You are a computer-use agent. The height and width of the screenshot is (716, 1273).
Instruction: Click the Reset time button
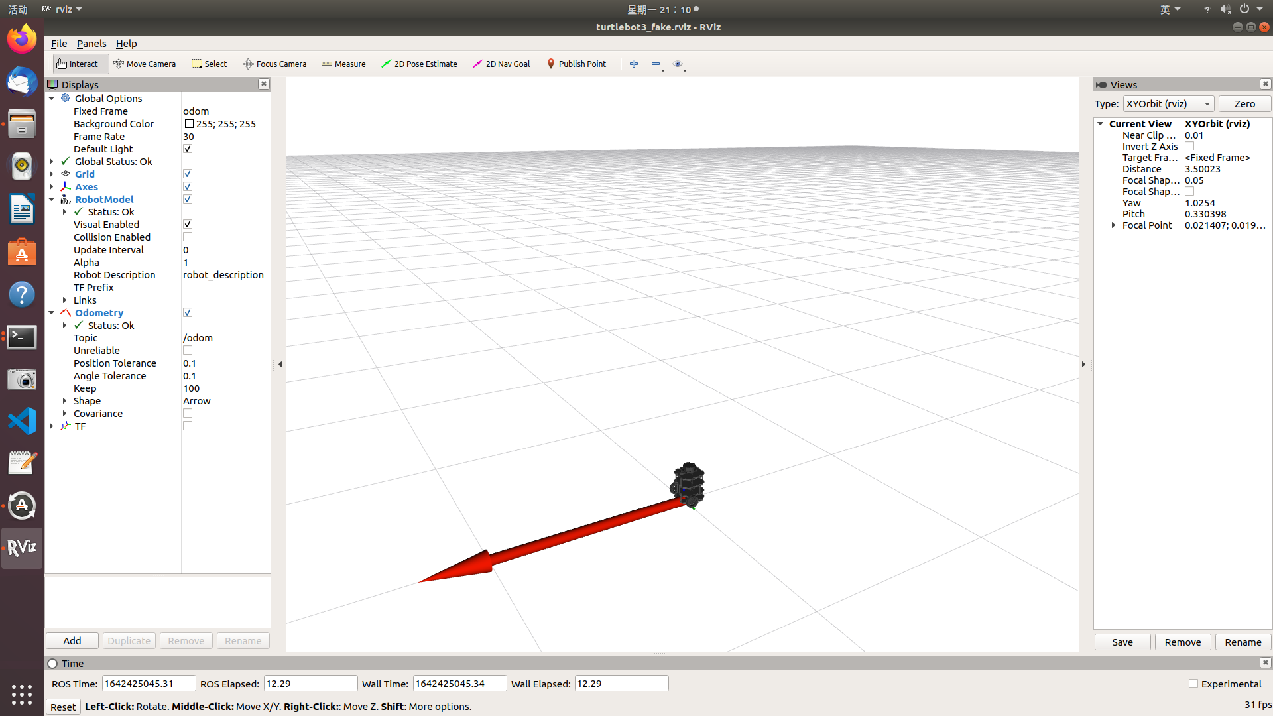(63, 707)
